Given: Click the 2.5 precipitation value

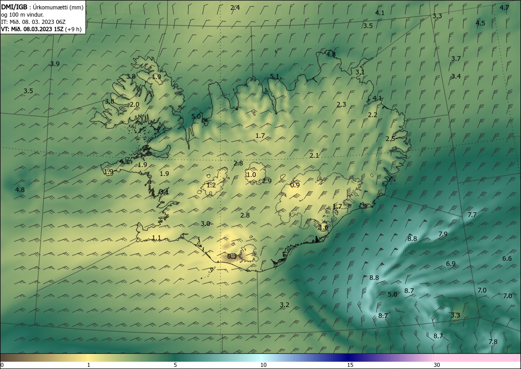Looking at the screenshot, I should coord(390,139).
